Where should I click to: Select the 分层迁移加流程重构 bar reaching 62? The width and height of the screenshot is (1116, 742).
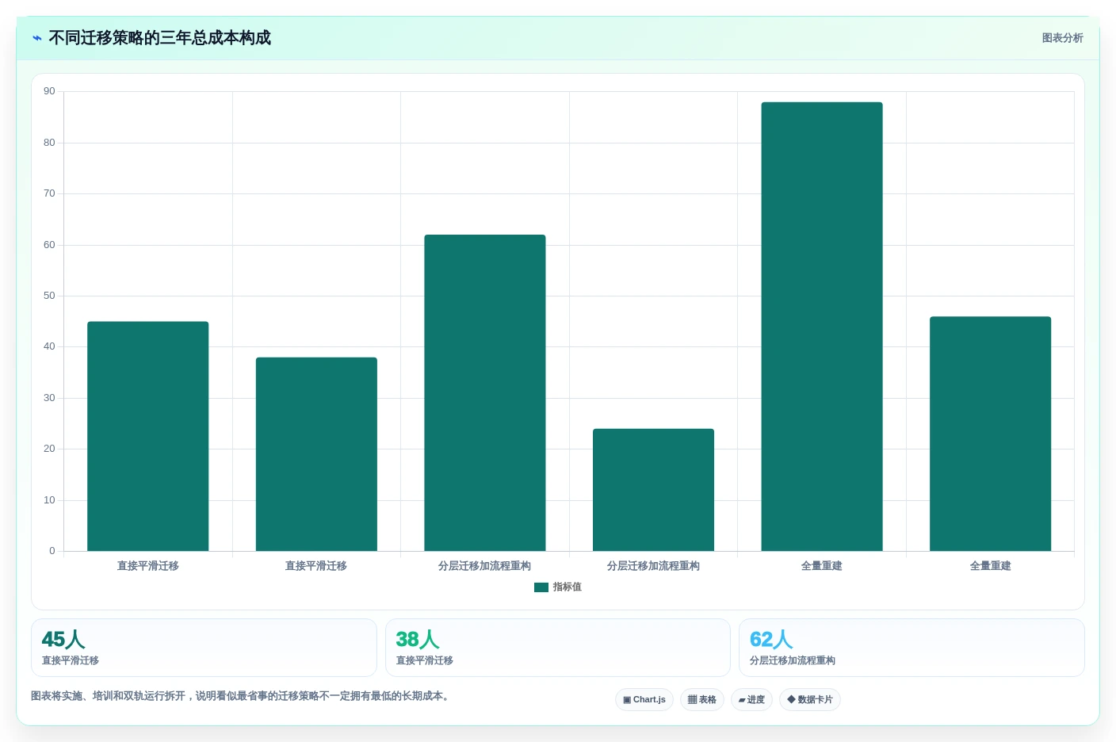(x=485, y=392)
